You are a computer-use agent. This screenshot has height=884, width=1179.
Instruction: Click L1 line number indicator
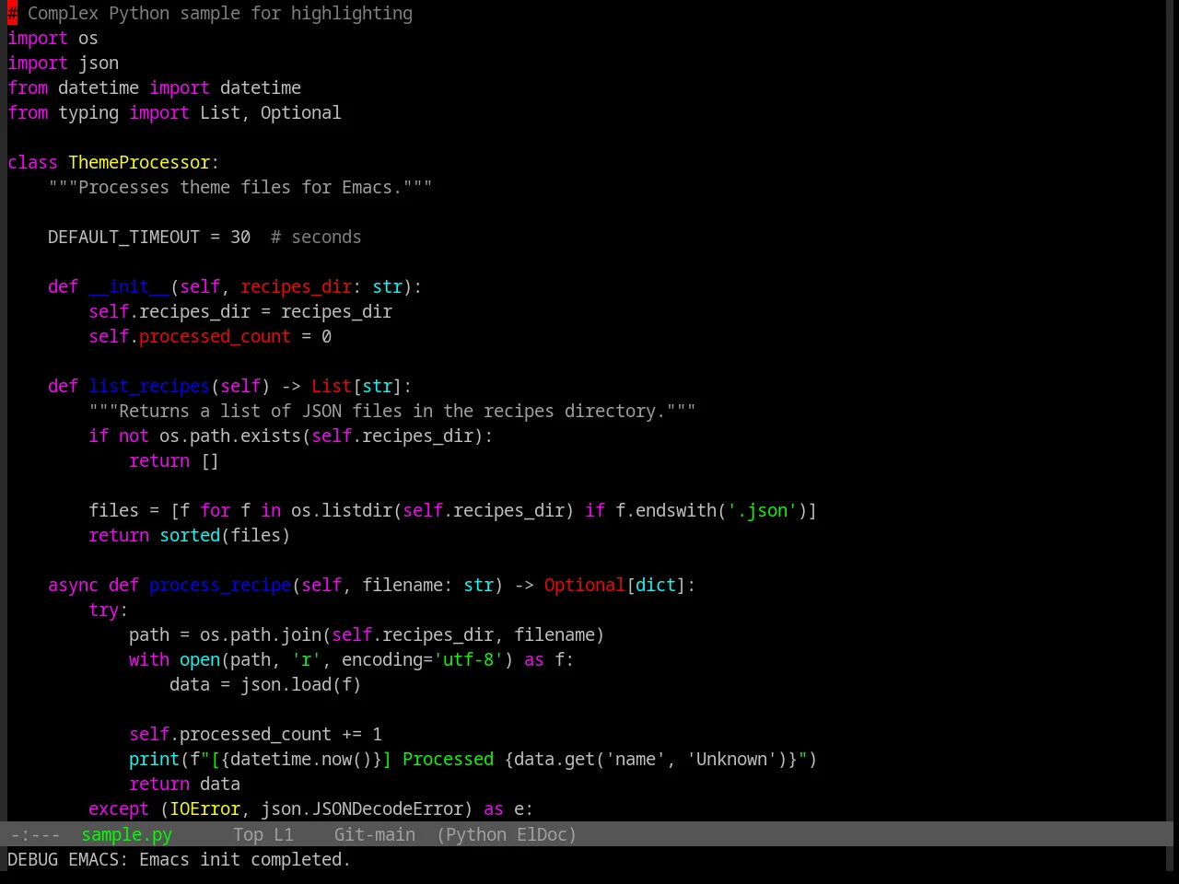283,834
